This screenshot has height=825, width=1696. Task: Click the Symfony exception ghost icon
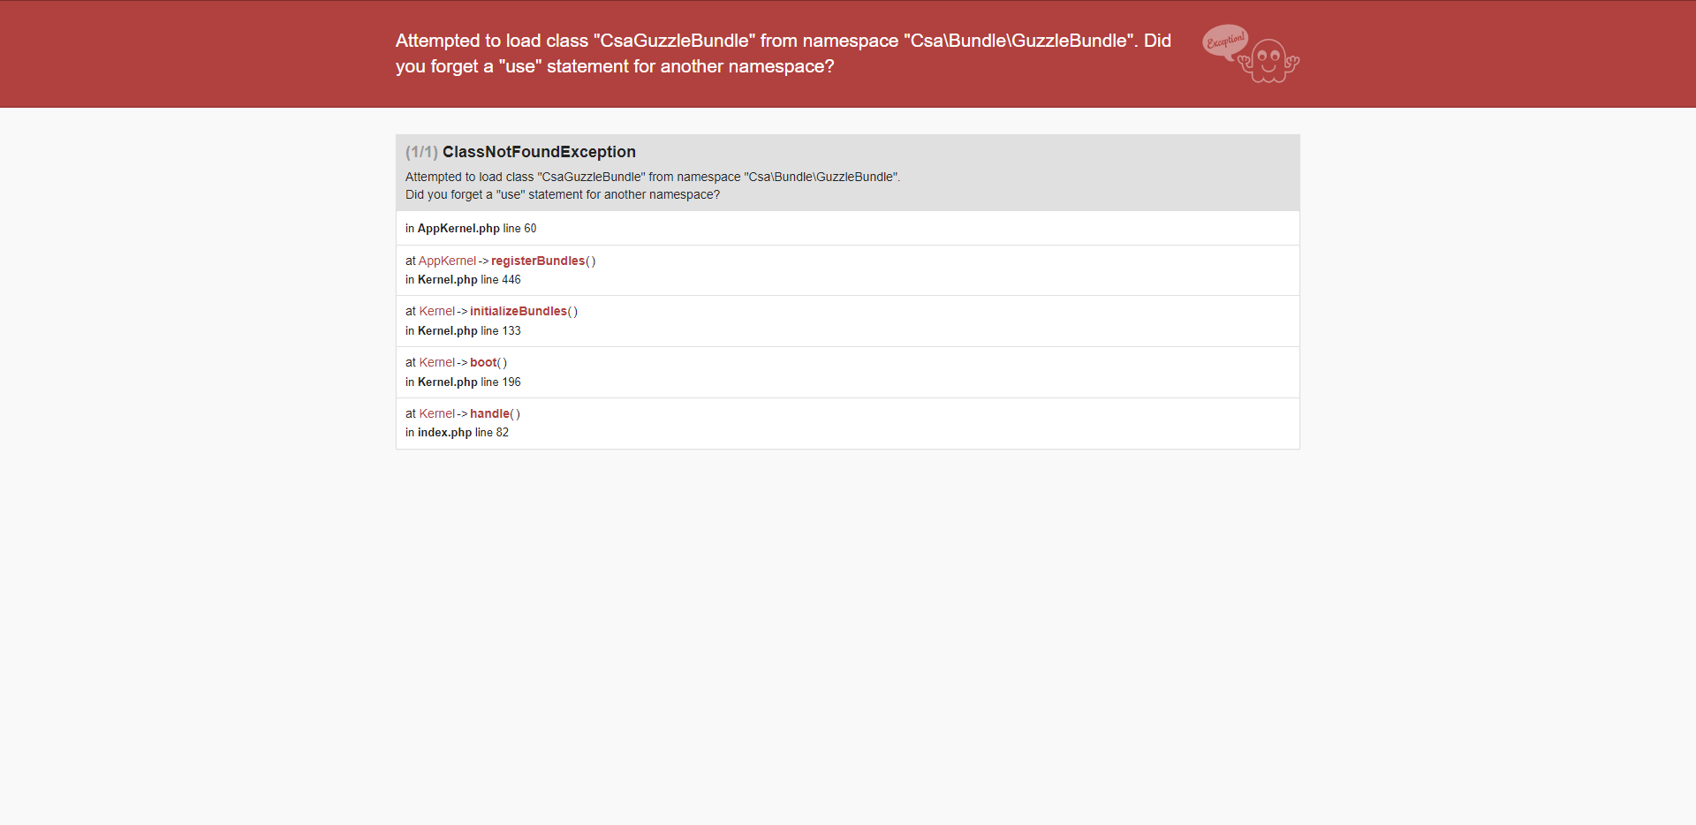coord(1251,54)
